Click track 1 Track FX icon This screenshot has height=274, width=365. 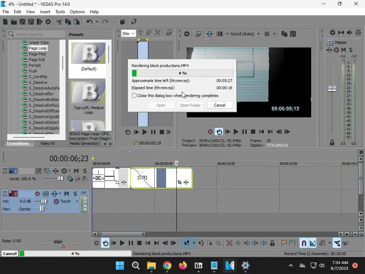[x=56, y=171]
